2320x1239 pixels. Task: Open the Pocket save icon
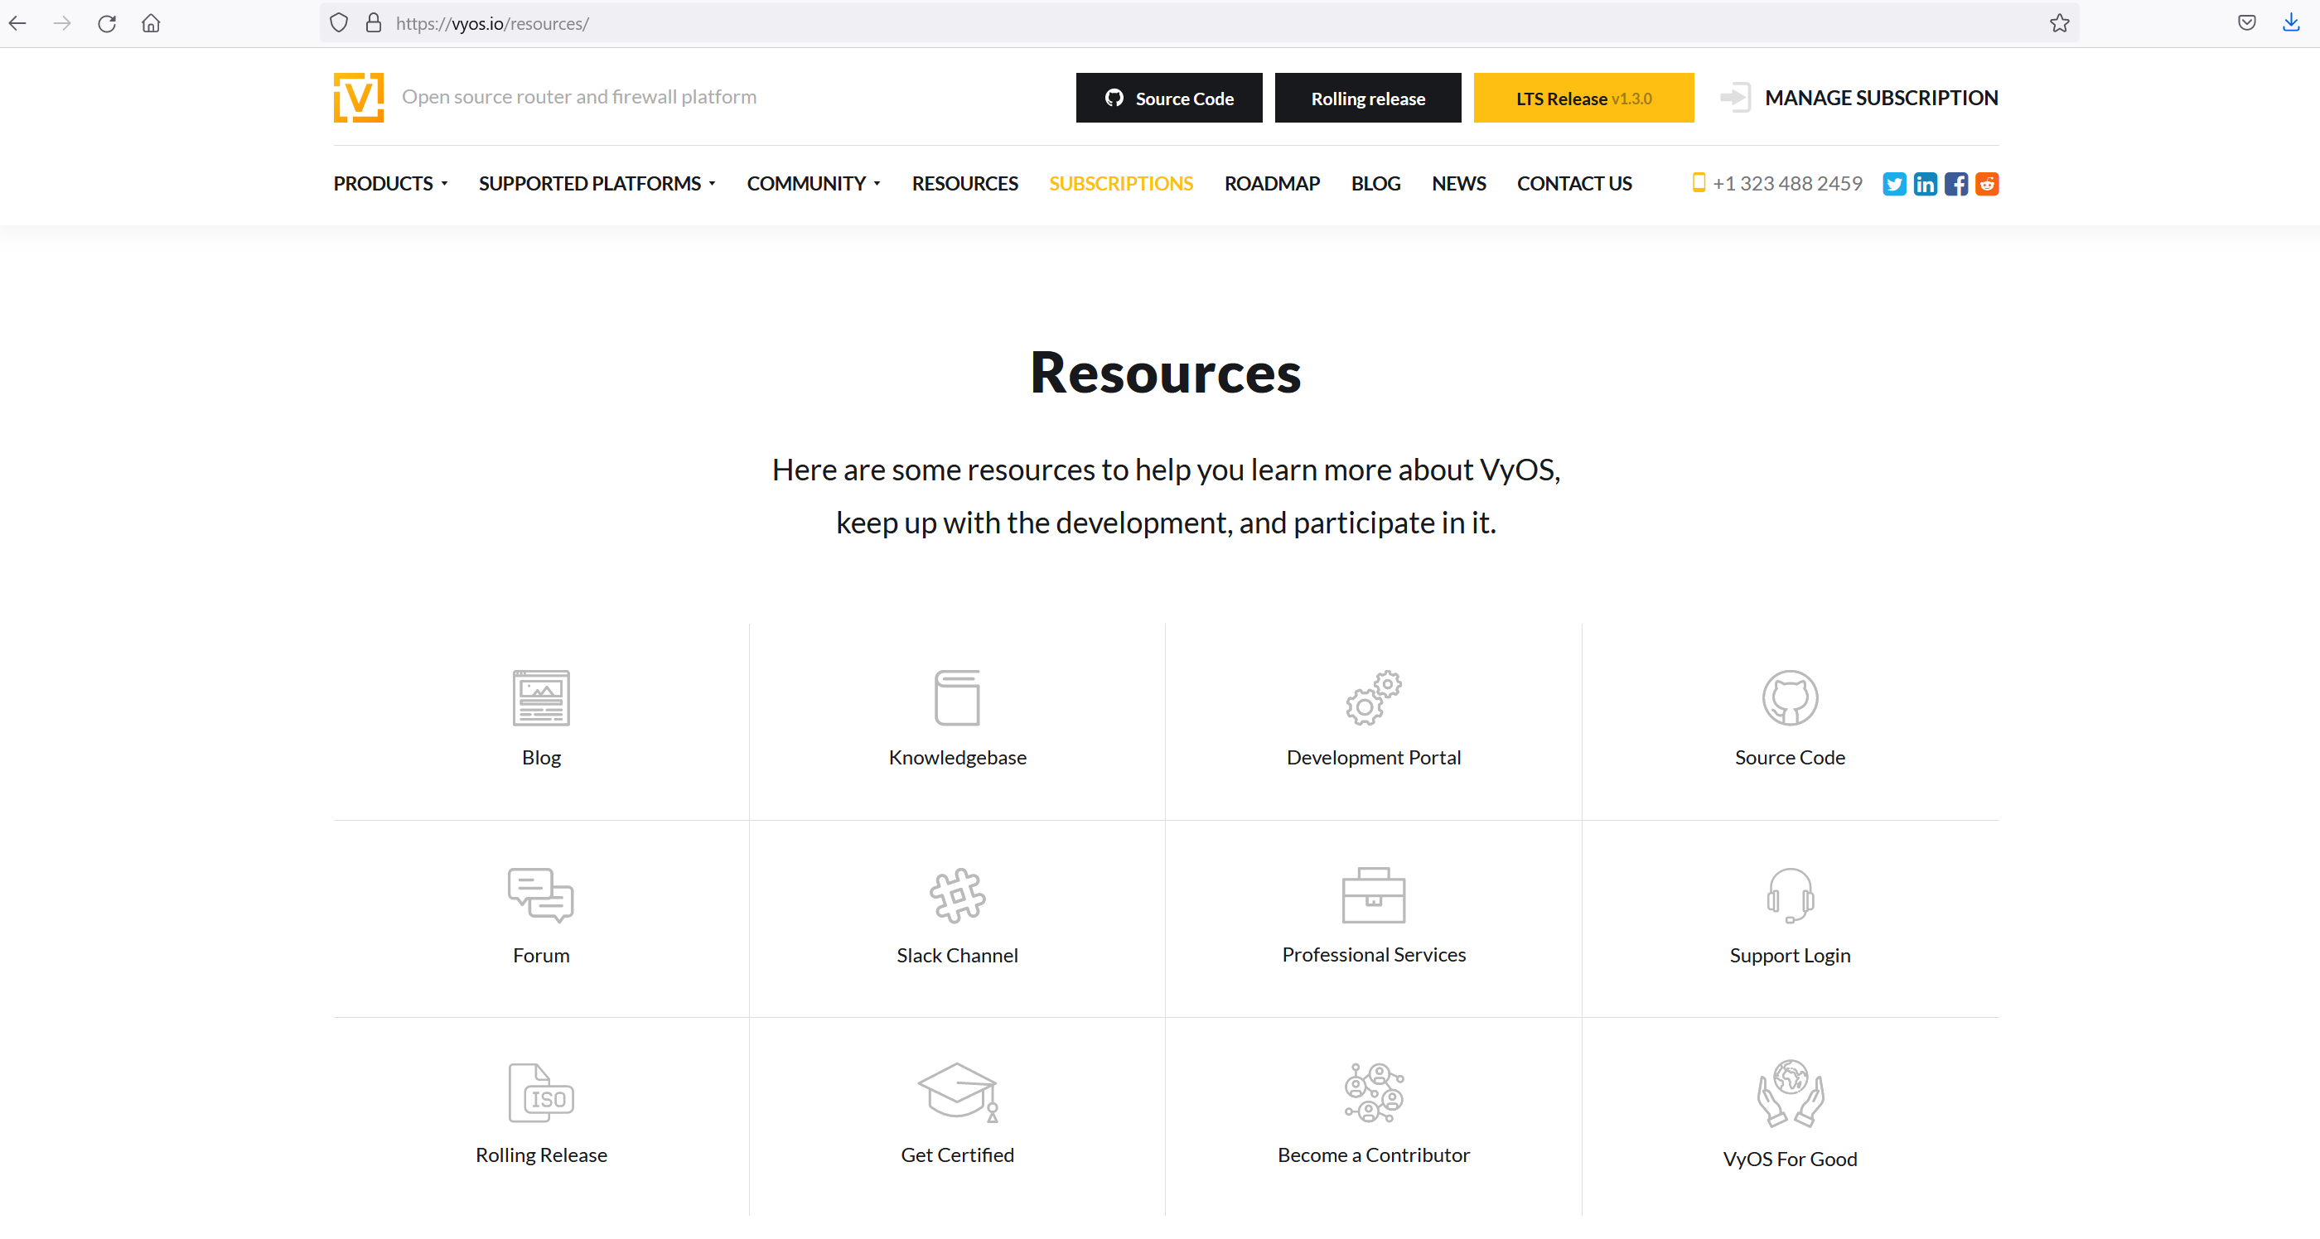(2246, 23)
